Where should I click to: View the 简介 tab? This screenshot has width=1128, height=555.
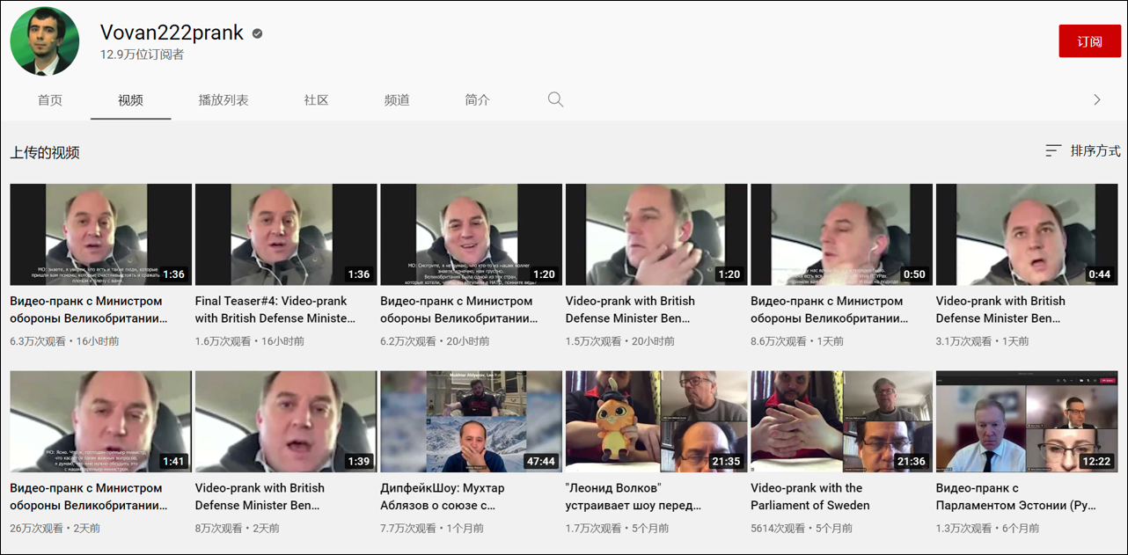[x=478, y=100]
